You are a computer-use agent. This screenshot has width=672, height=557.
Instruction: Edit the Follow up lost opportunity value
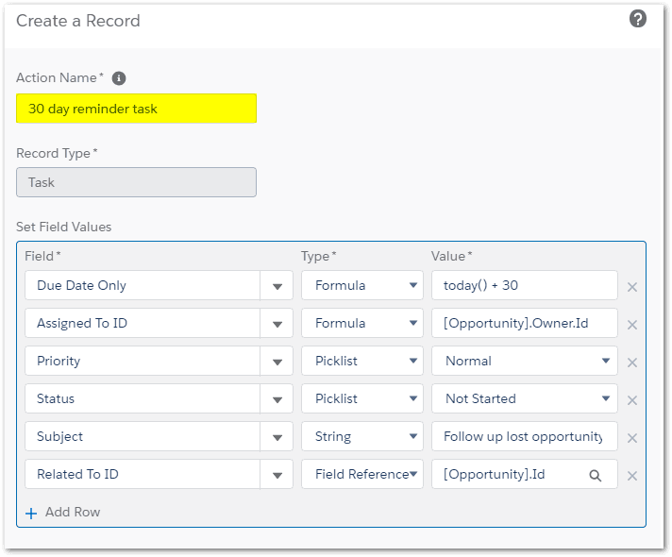(524, 436)
